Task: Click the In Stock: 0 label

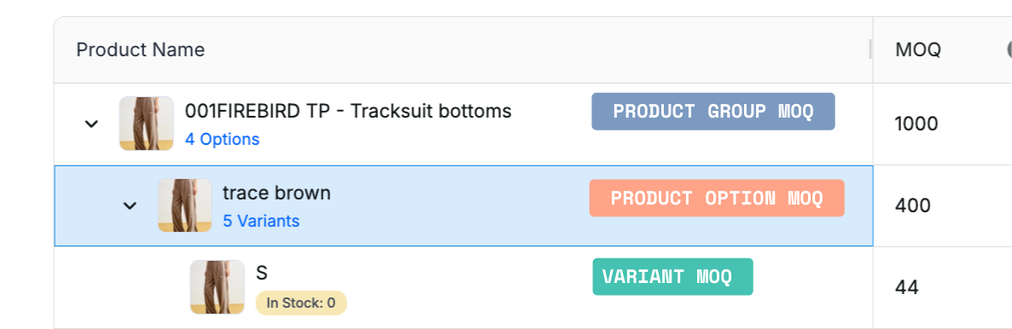Action: click(300, 303)
